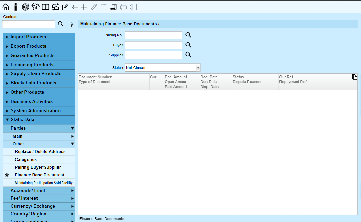Expand Currency/ Exchange submenu
361x222 pixels.
[x=39, y=206]
